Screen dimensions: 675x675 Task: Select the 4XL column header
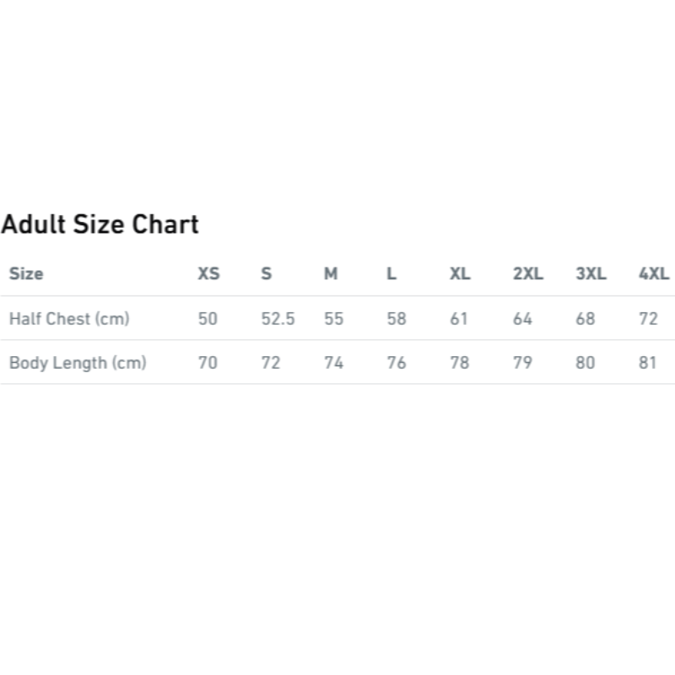654,274
